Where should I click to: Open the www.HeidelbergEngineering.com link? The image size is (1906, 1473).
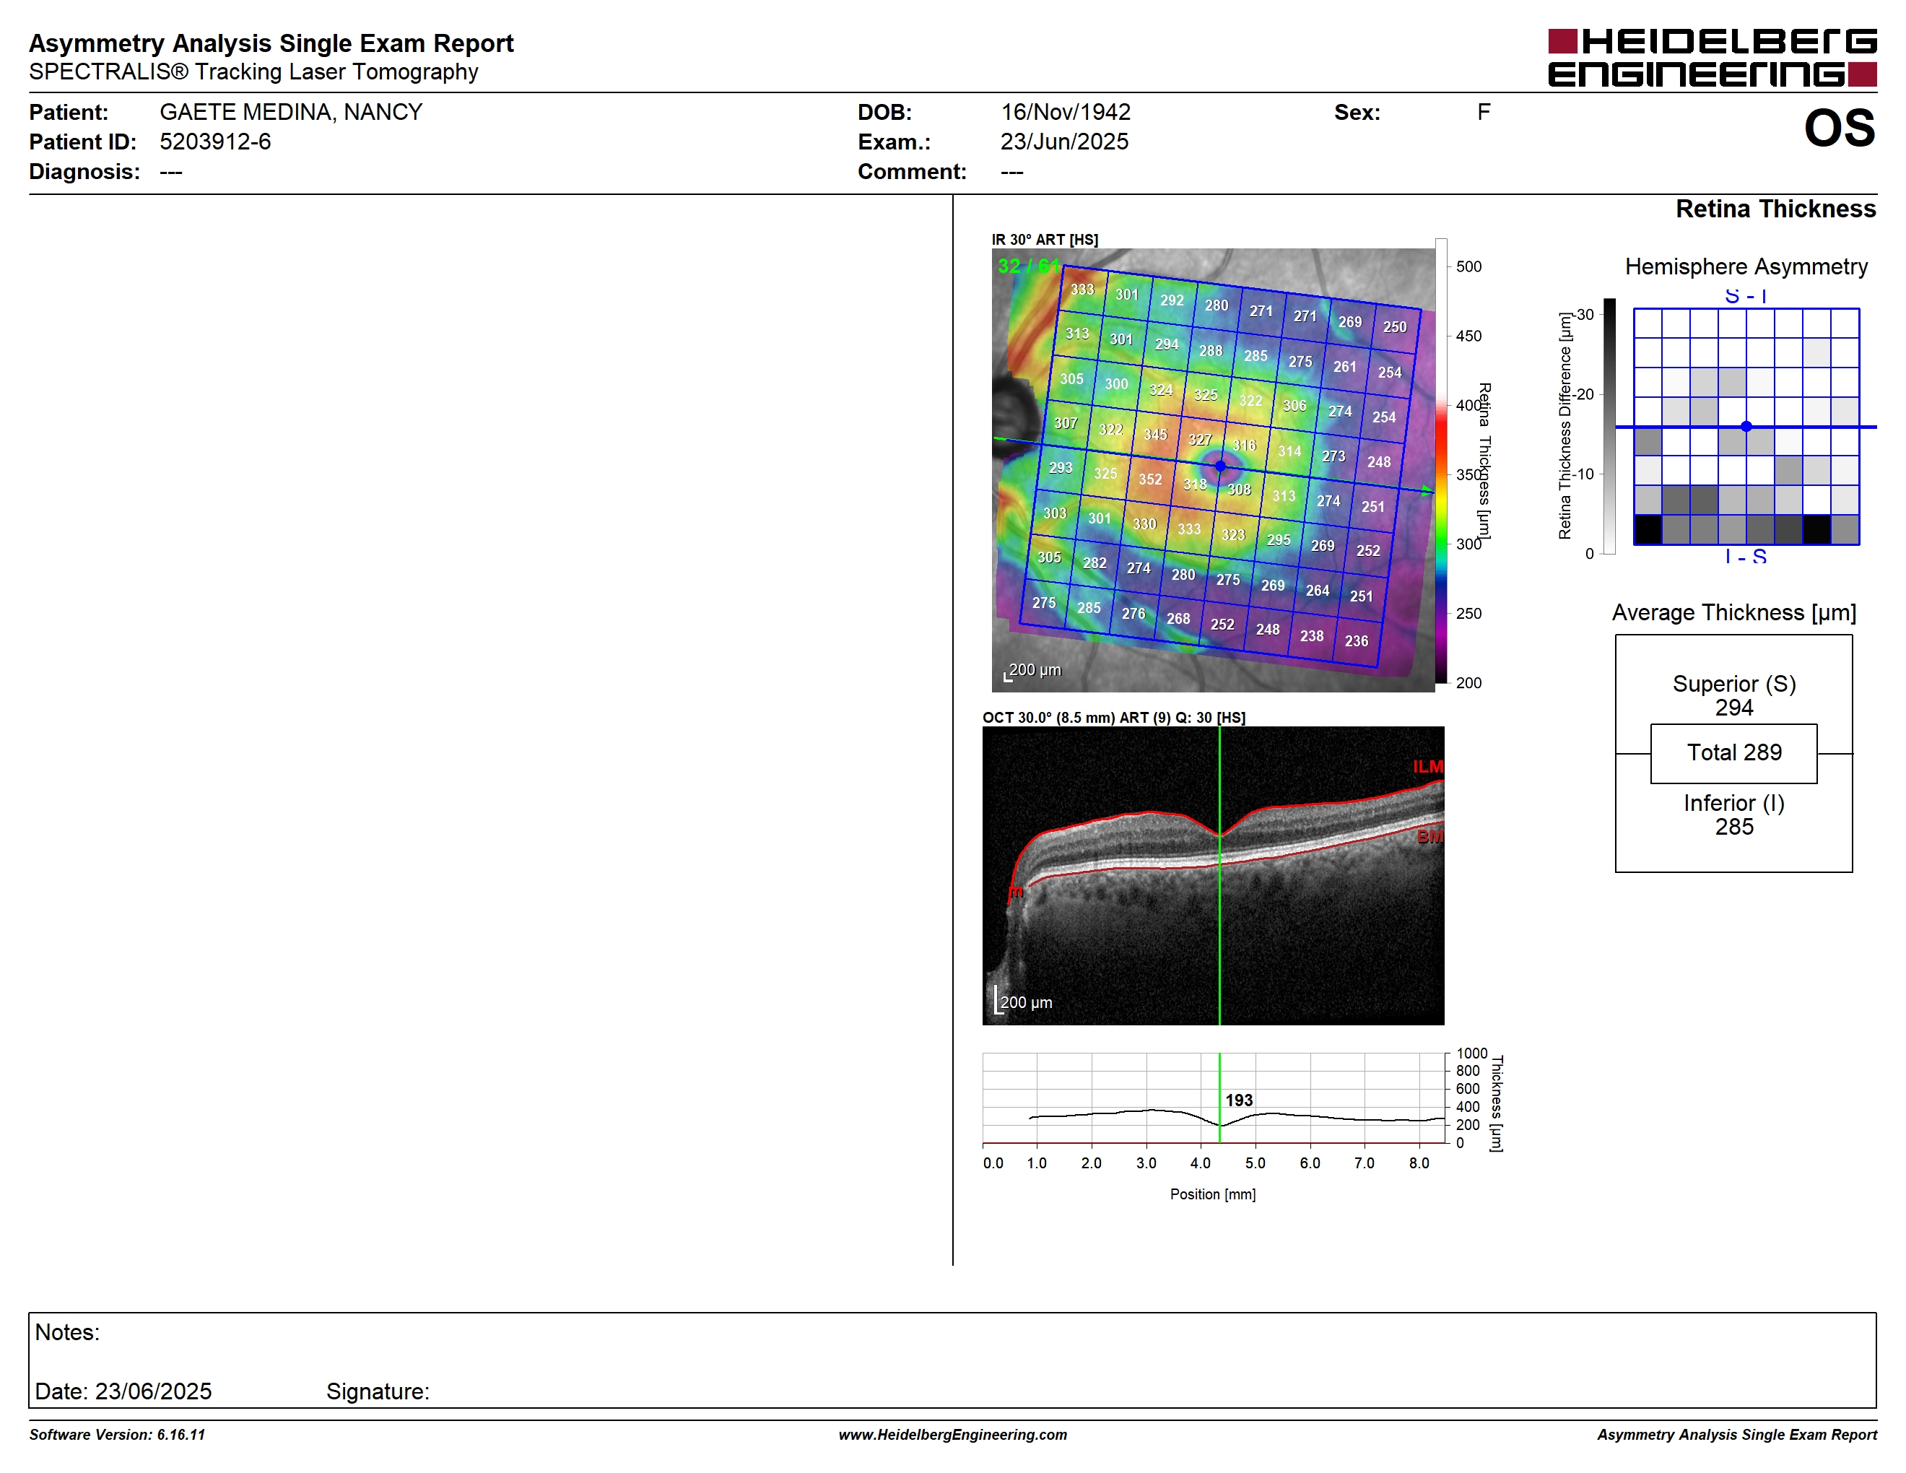(x=952, y=1435)
